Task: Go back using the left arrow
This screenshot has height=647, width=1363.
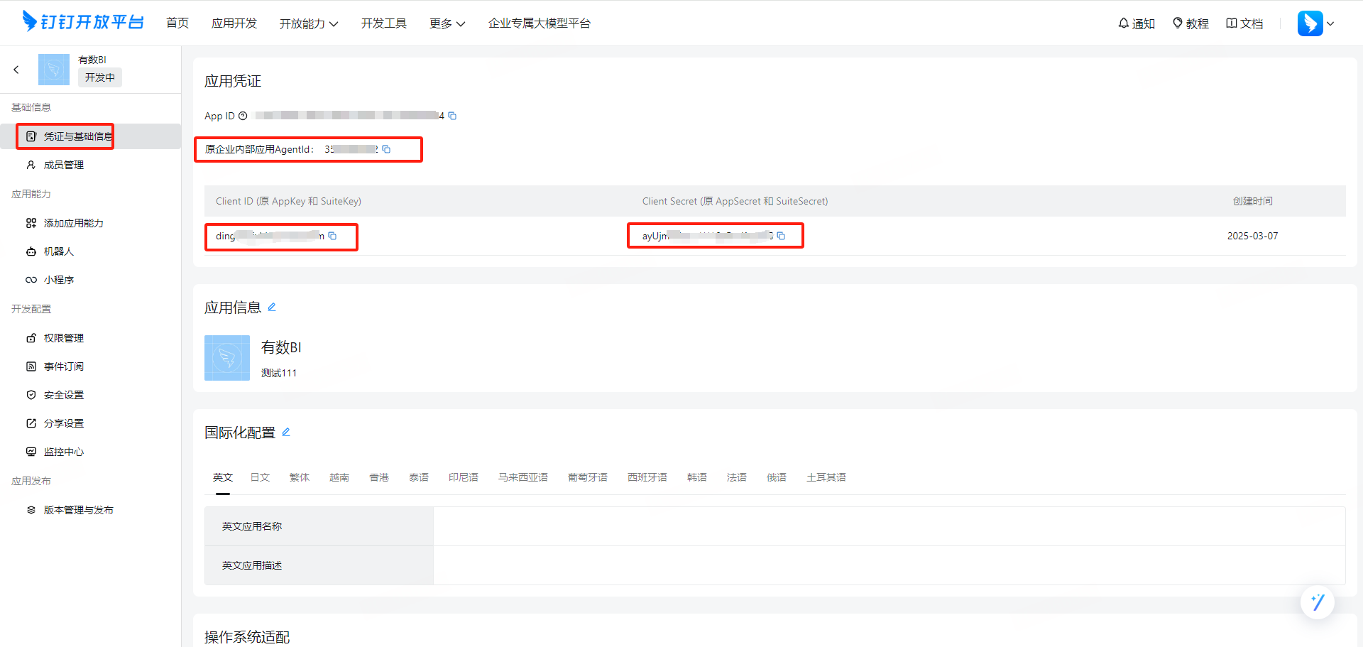Action: pos(16,70)
